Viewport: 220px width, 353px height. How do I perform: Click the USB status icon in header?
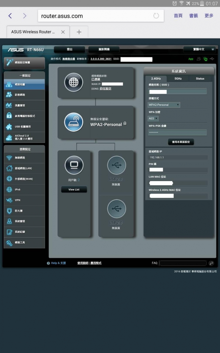pyautogui.click(x=212, y=59)
